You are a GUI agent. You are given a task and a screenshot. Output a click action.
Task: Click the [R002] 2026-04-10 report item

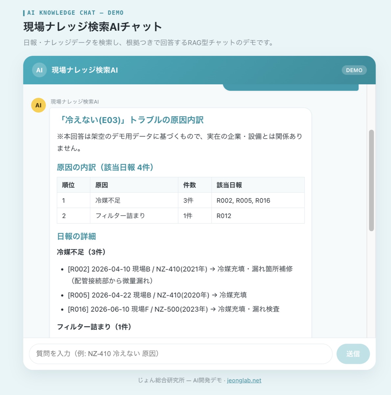[x=180, y=275]
